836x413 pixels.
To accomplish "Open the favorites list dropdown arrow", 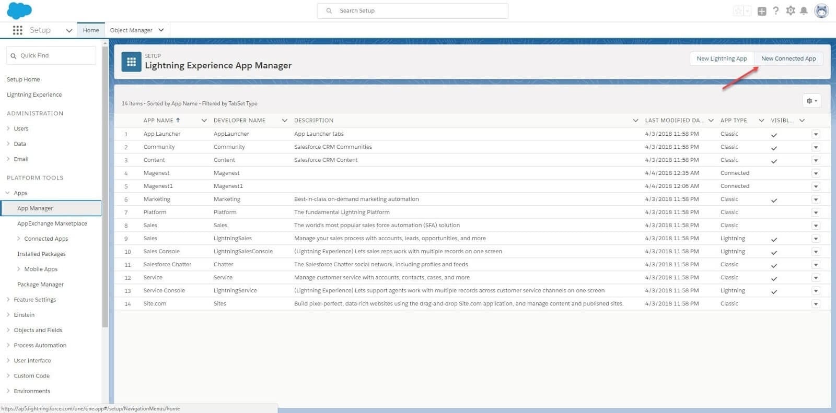I will [x=748, y=11].
